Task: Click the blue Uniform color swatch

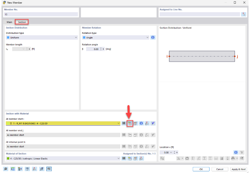Action: click(8, 37)
